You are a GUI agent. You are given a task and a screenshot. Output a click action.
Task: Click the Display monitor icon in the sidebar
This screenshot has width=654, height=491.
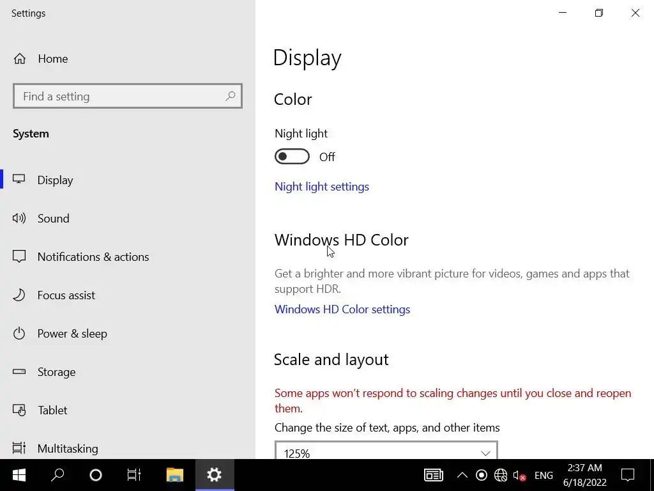tap(19, 180)
